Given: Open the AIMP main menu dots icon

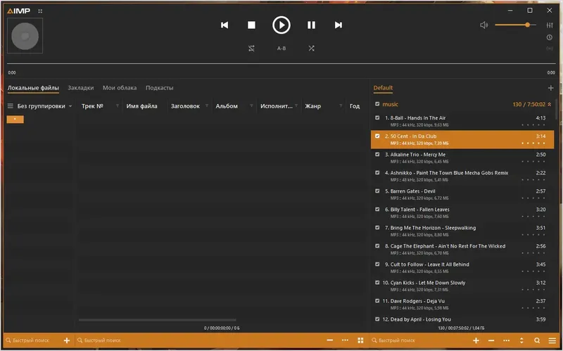Looking at the screenshot, I should tap(40, 11).
